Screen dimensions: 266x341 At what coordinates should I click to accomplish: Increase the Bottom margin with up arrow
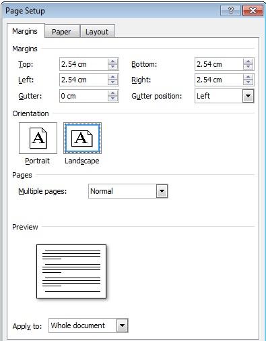(248, 61)
